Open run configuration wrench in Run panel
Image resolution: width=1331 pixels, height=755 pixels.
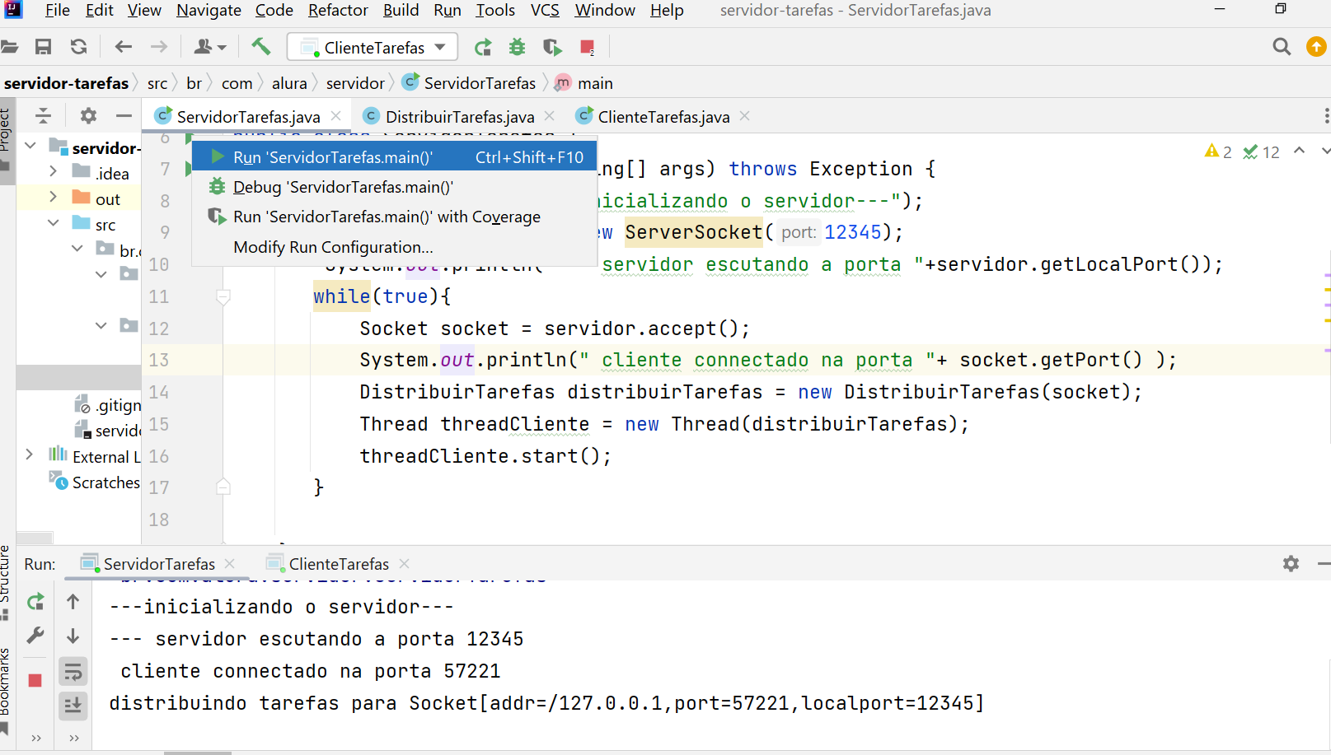click(35, 635)
